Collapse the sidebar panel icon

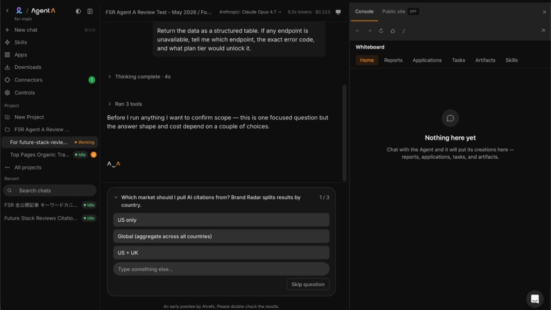pos(90,11)
